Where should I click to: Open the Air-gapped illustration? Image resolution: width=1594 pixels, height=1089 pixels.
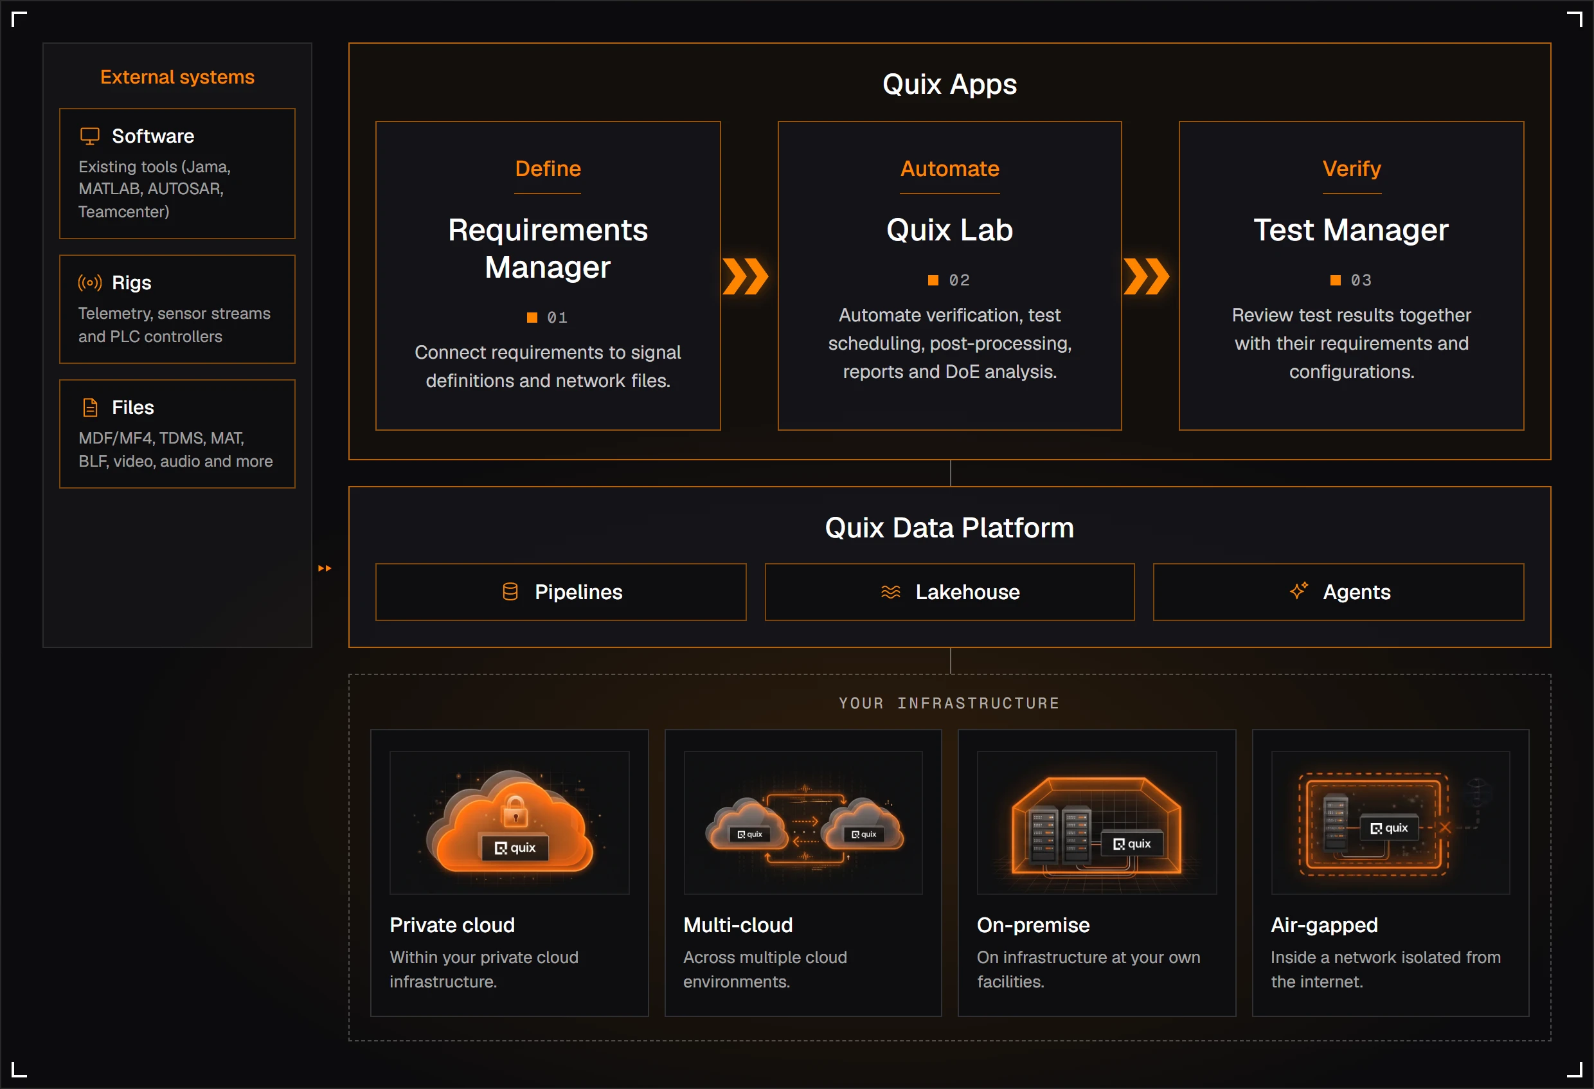[1390, 823]
